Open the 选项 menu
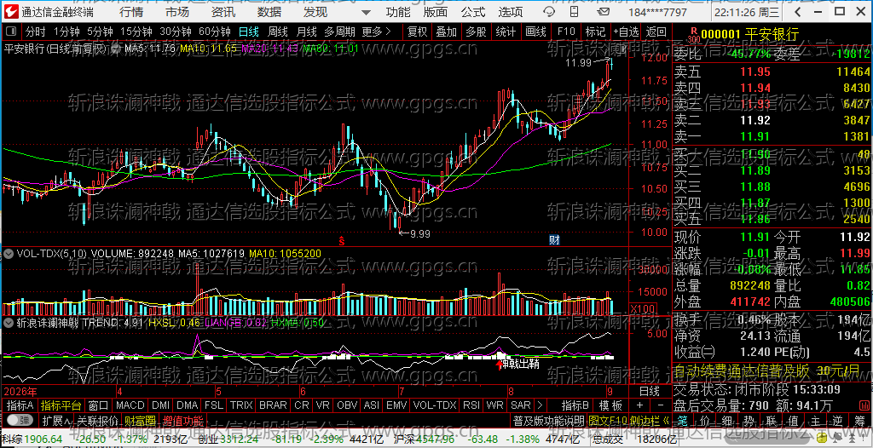 pos(511,12)
